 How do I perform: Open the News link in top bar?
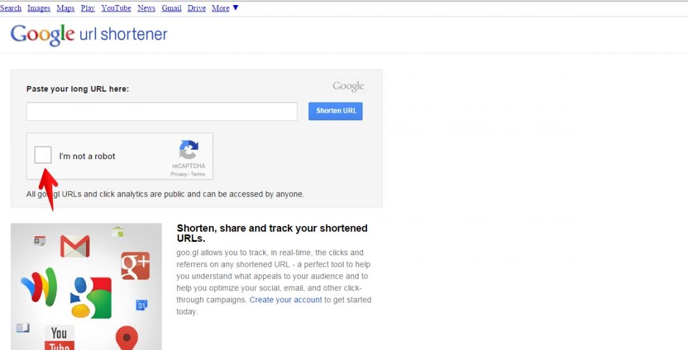(x=146, y=8)
